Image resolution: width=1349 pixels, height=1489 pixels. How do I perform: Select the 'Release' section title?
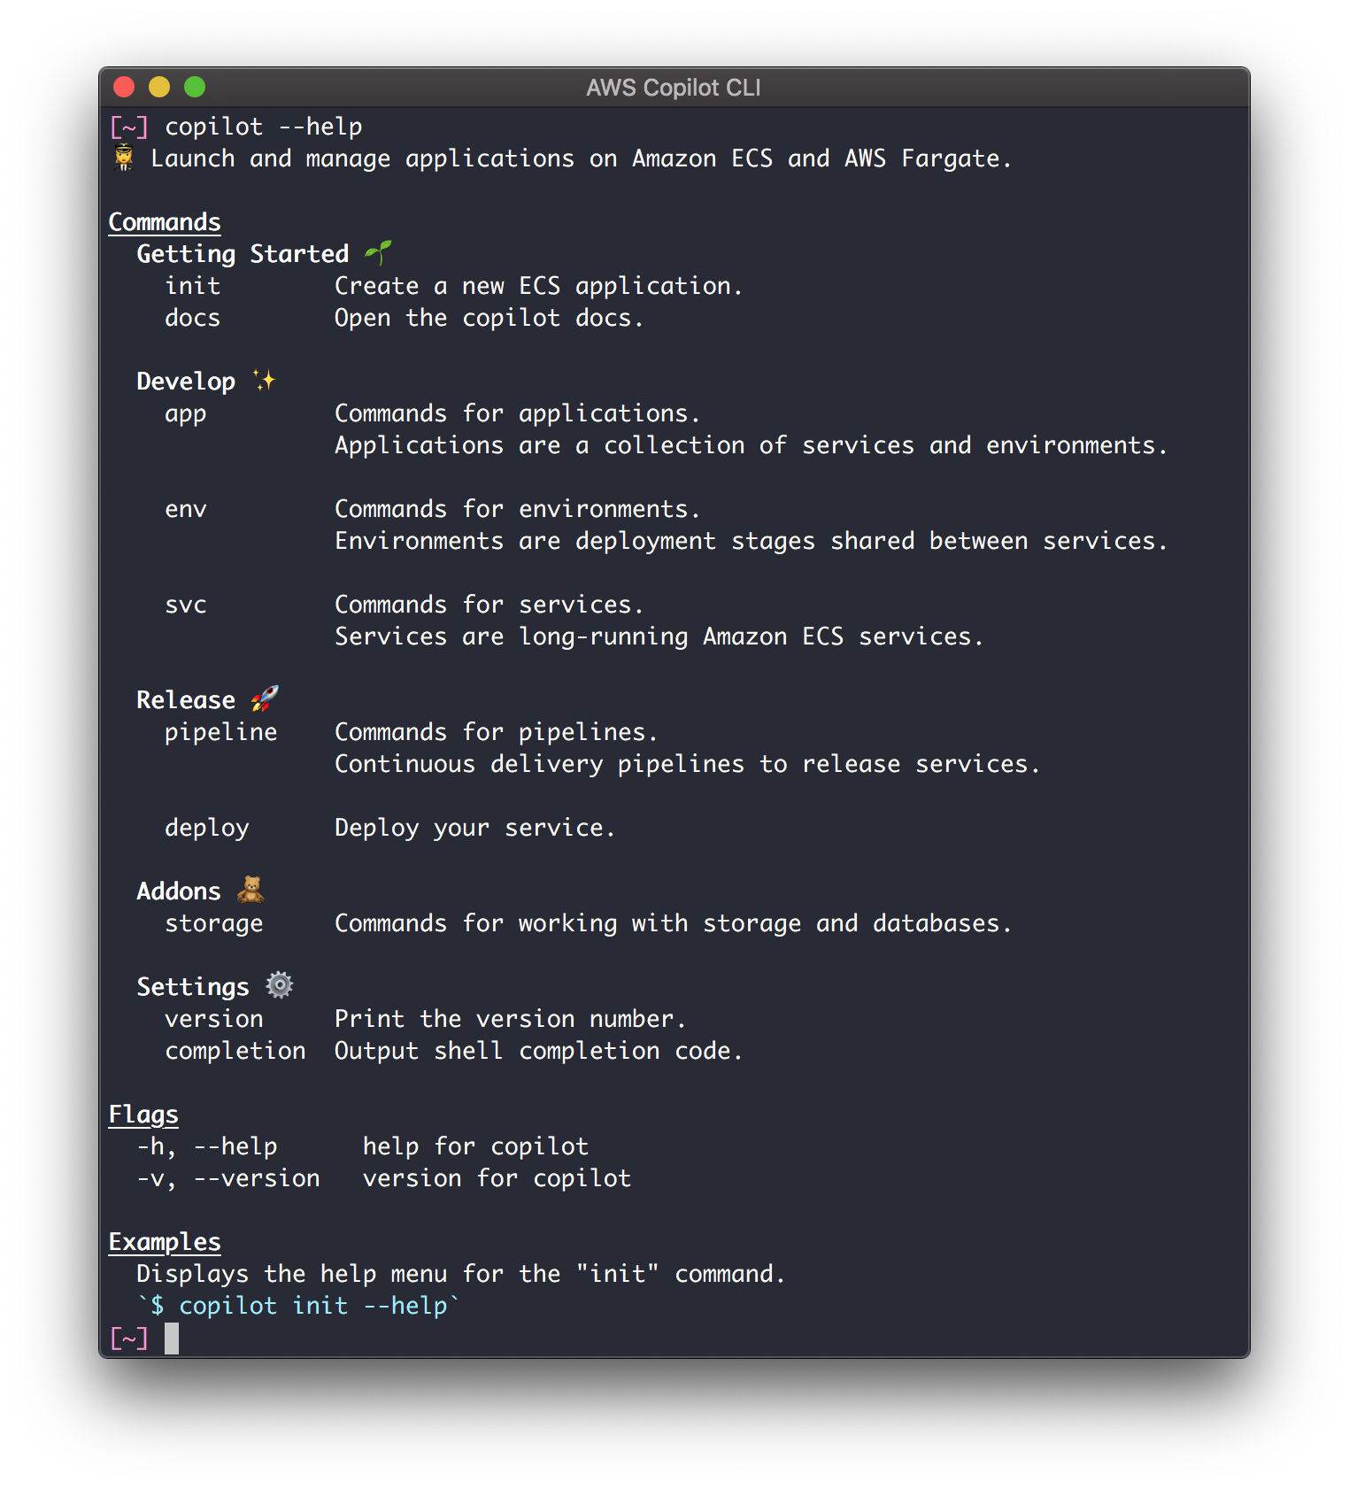point(186,700)
